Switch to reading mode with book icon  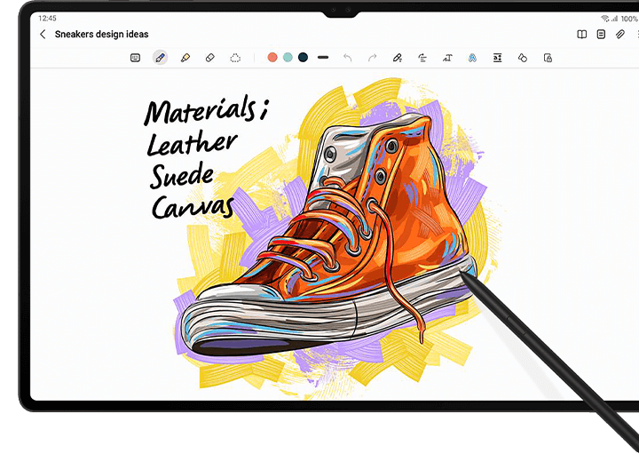pyautogui.click(x=582, y=35)
